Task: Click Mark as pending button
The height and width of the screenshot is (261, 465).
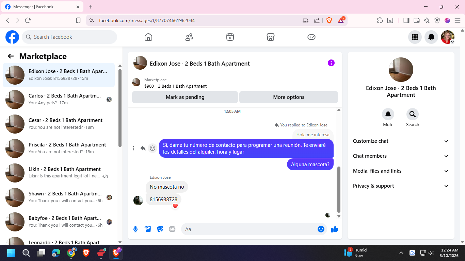Action: (185, 97)
